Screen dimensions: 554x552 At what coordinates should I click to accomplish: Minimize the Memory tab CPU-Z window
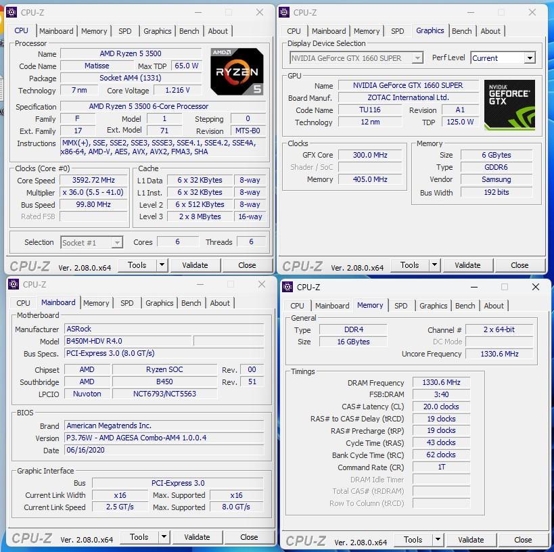[474, 287]
